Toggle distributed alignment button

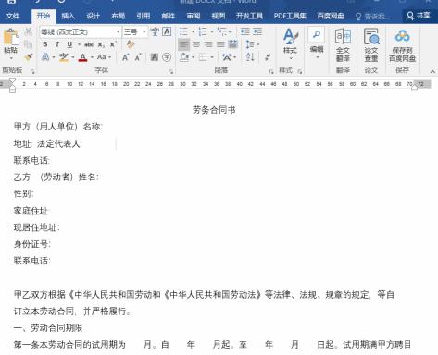pyautogui.click(x=232, y=44)
